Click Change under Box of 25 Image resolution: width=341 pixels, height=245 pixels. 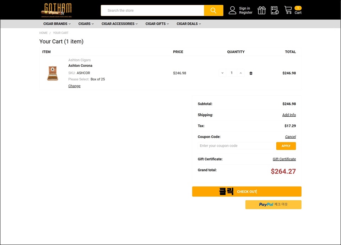click(x=74, y=86)
